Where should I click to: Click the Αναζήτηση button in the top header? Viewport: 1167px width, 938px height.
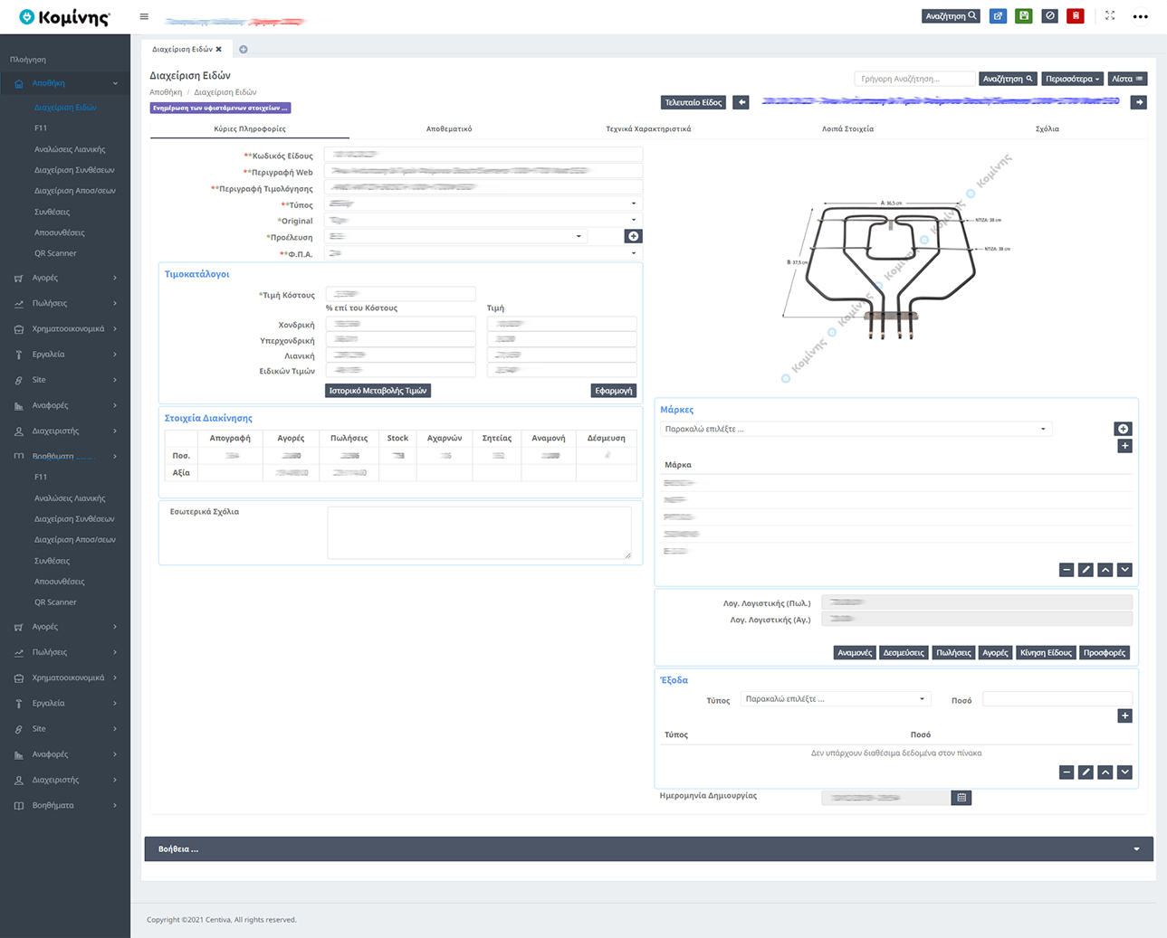(x=951, y=15)
